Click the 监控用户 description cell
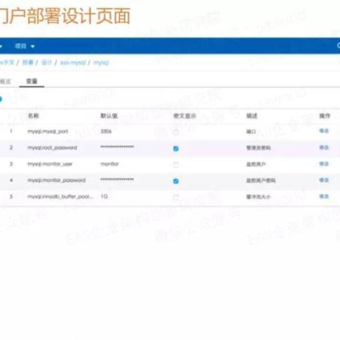The width and height of the screenshot is (340, 340). pyautogui.click(x=256, y=164)
